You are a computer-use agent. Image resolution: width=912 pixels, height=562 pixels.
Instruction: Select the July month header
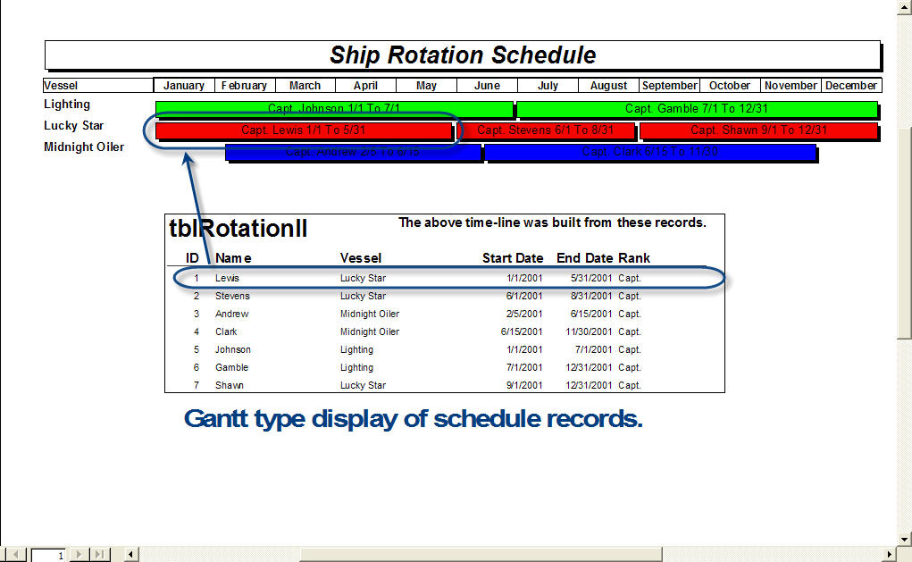click(548, 86)
